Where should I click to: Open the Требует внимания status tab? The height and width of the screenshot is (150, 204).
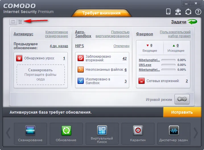point(101,13)
